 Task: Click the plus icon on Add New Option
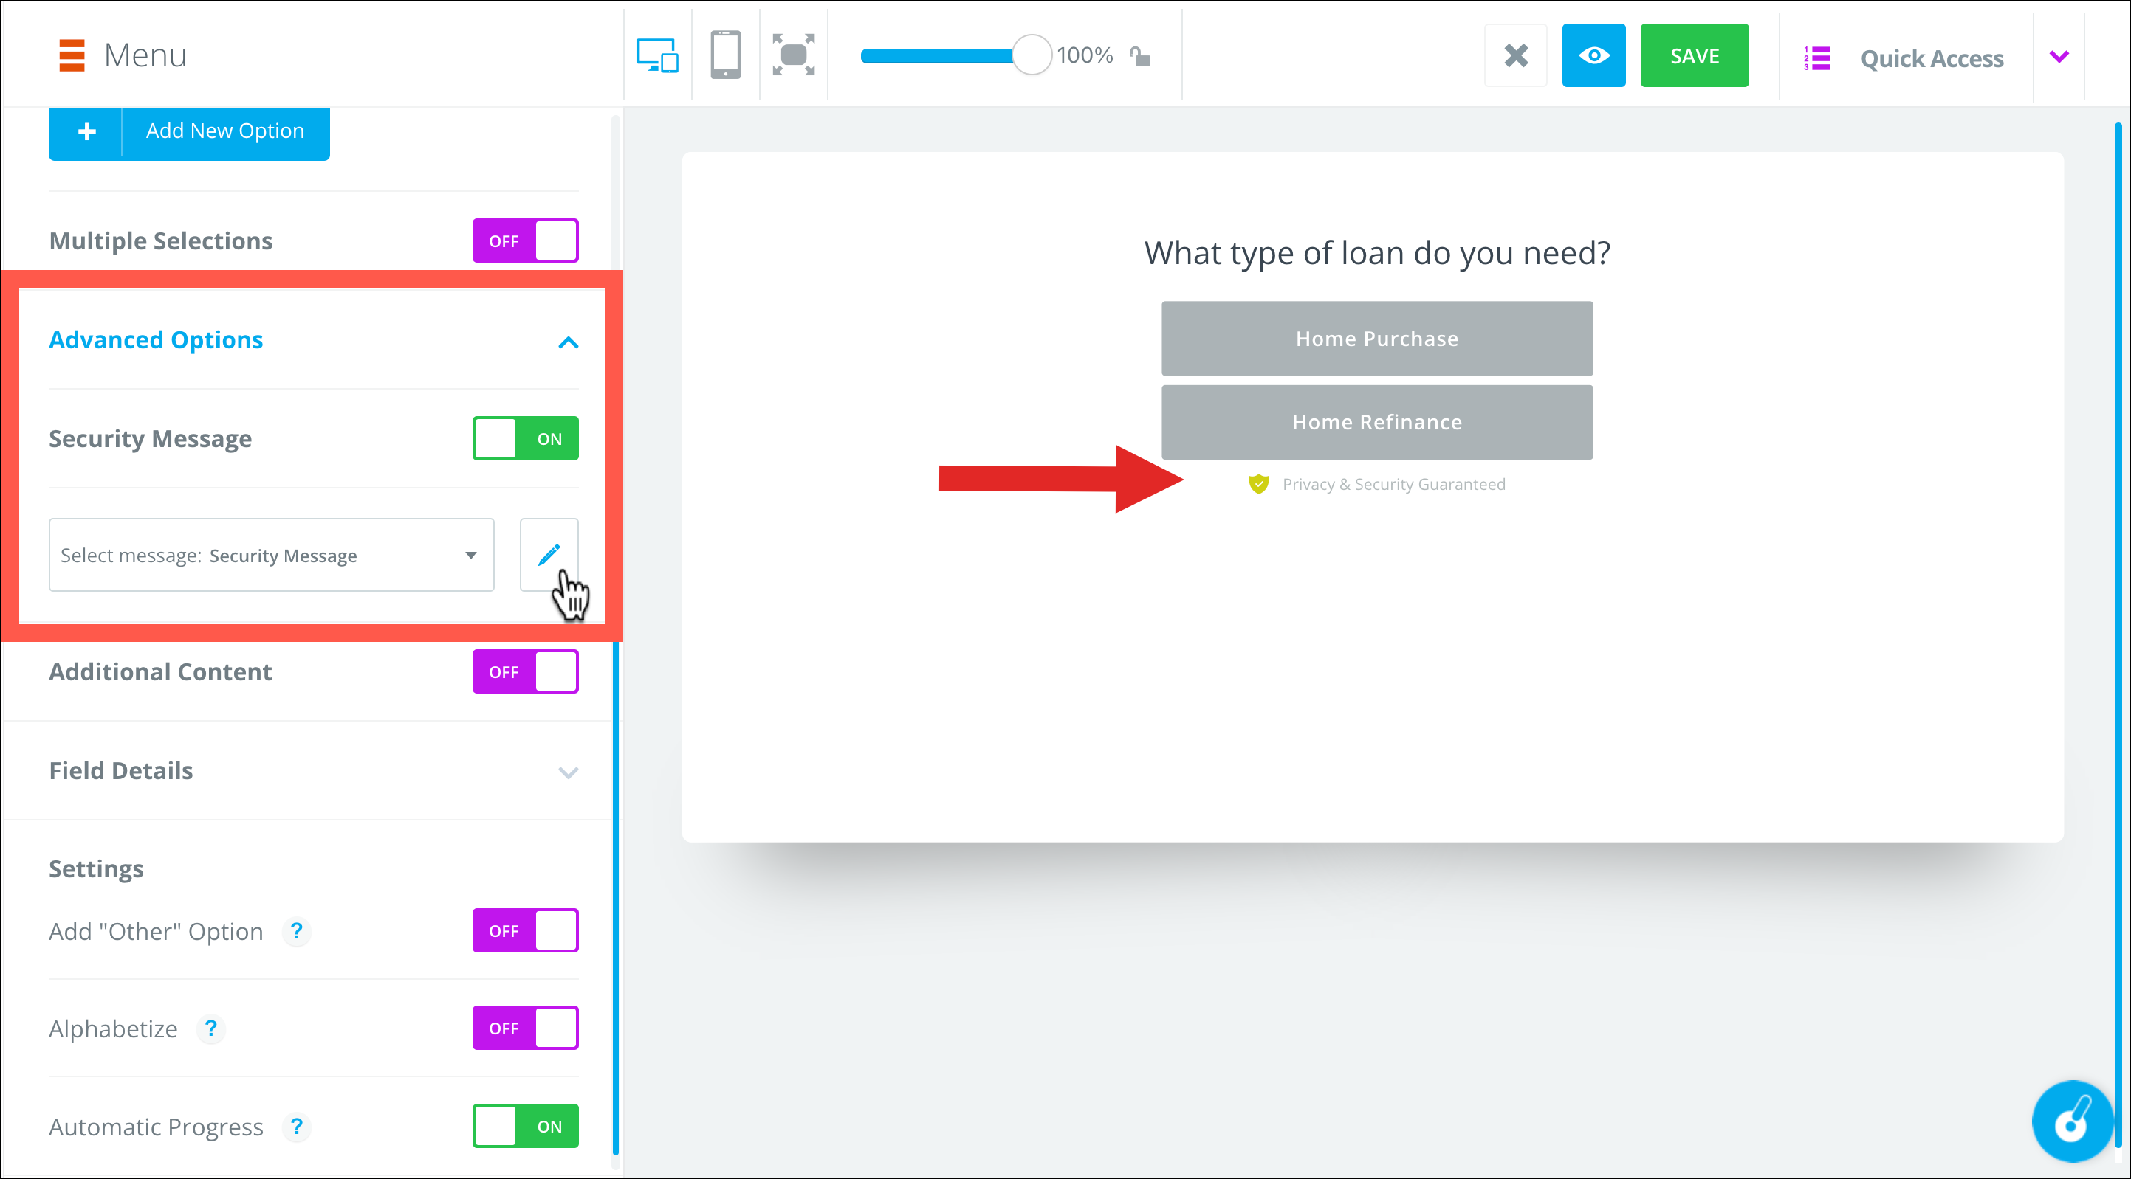point(86,131)
